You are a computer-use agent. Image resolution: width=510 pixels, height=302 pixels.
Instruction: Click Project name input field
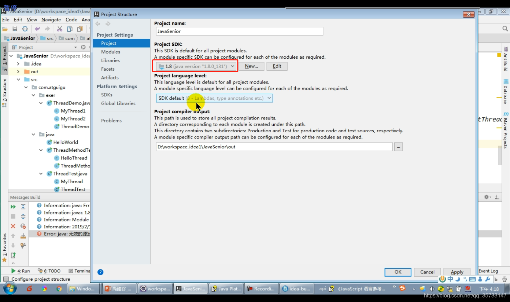(239, 31)
